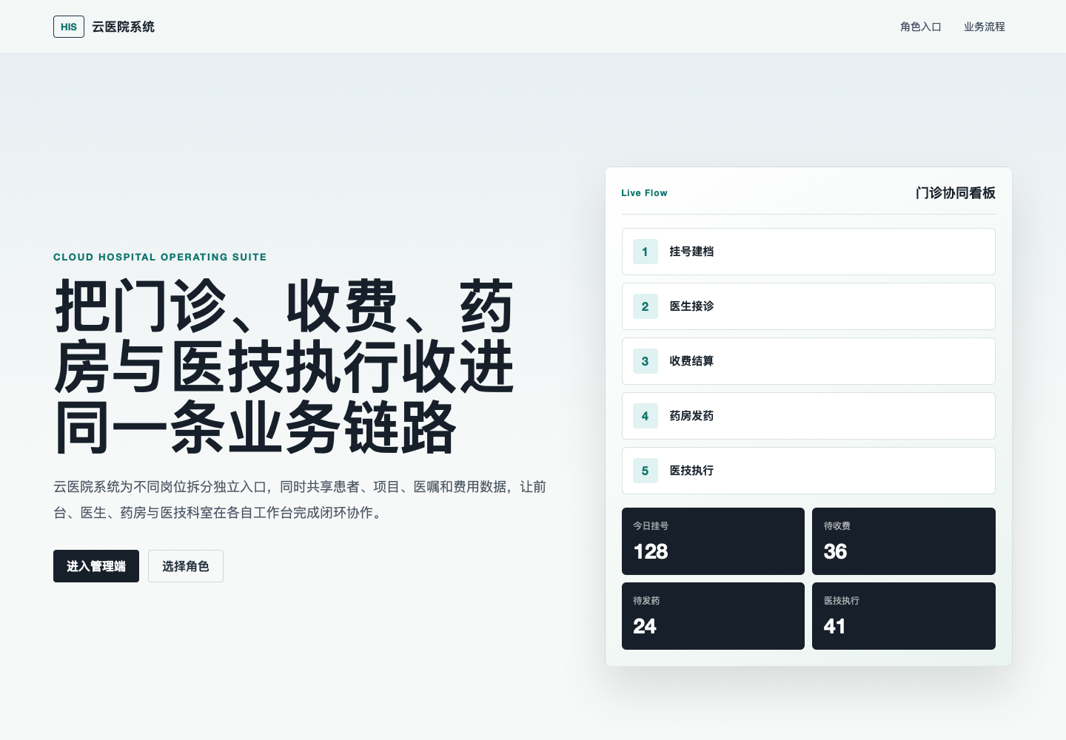Viewport: 1066px width, 740px height.
Task: Click the 医技执行 step label in flow list
Action: point(692,471)
